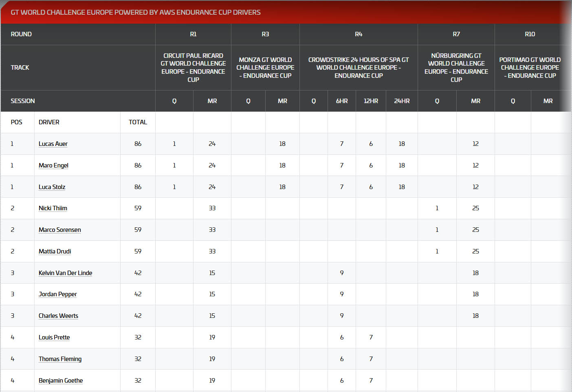The image size is (572, 392).
Task: Click Louis Prette's total of 32
Action: point(138,337)
